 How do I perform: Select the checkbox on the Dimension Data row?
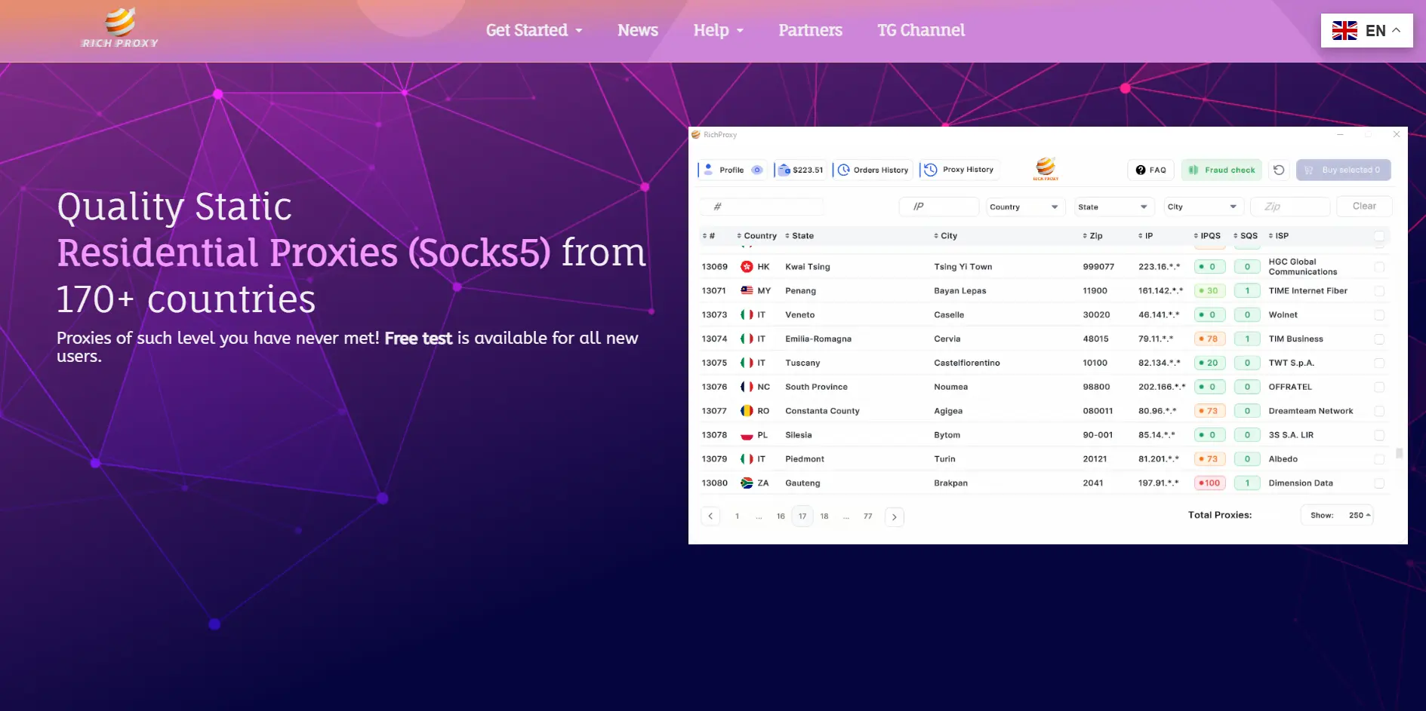click(1379, 483)
